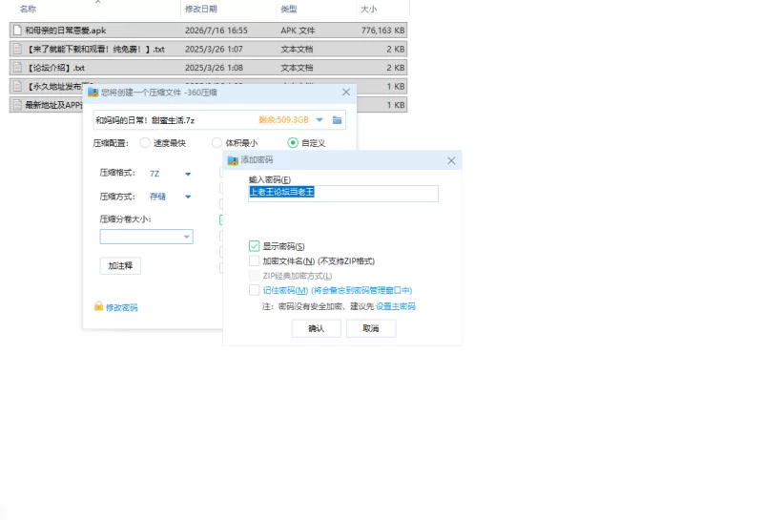
Task: Click the ZIP经典加密方式 checkbox
Action: coord(254,276)
